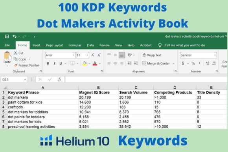Apply the Accounting dollar format icon

tap(183, 63)
